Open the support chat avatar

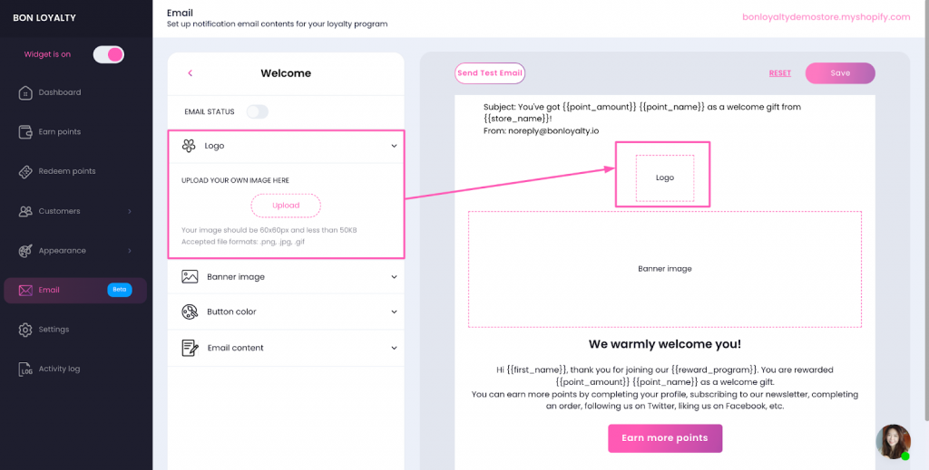[893, 441]
